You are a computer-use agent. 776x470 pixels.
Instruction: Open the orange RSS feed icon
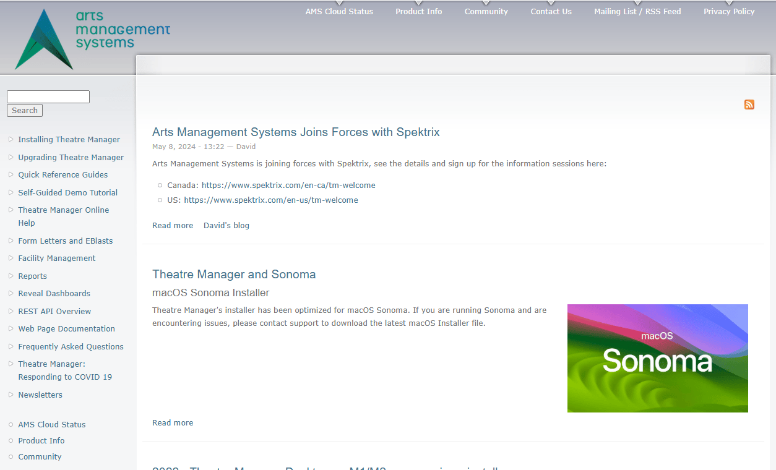coord(749,105)
